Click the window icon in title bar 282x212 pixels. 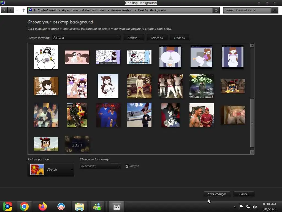pos(3,3)
